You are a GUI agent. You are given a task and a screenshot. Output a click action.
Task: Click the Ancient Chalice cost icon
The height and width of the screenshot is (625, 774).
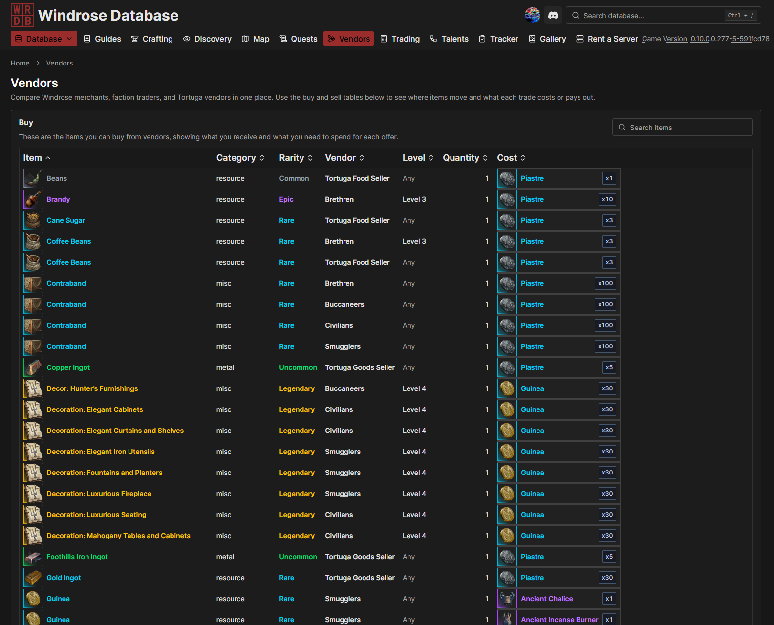(507, 599)
